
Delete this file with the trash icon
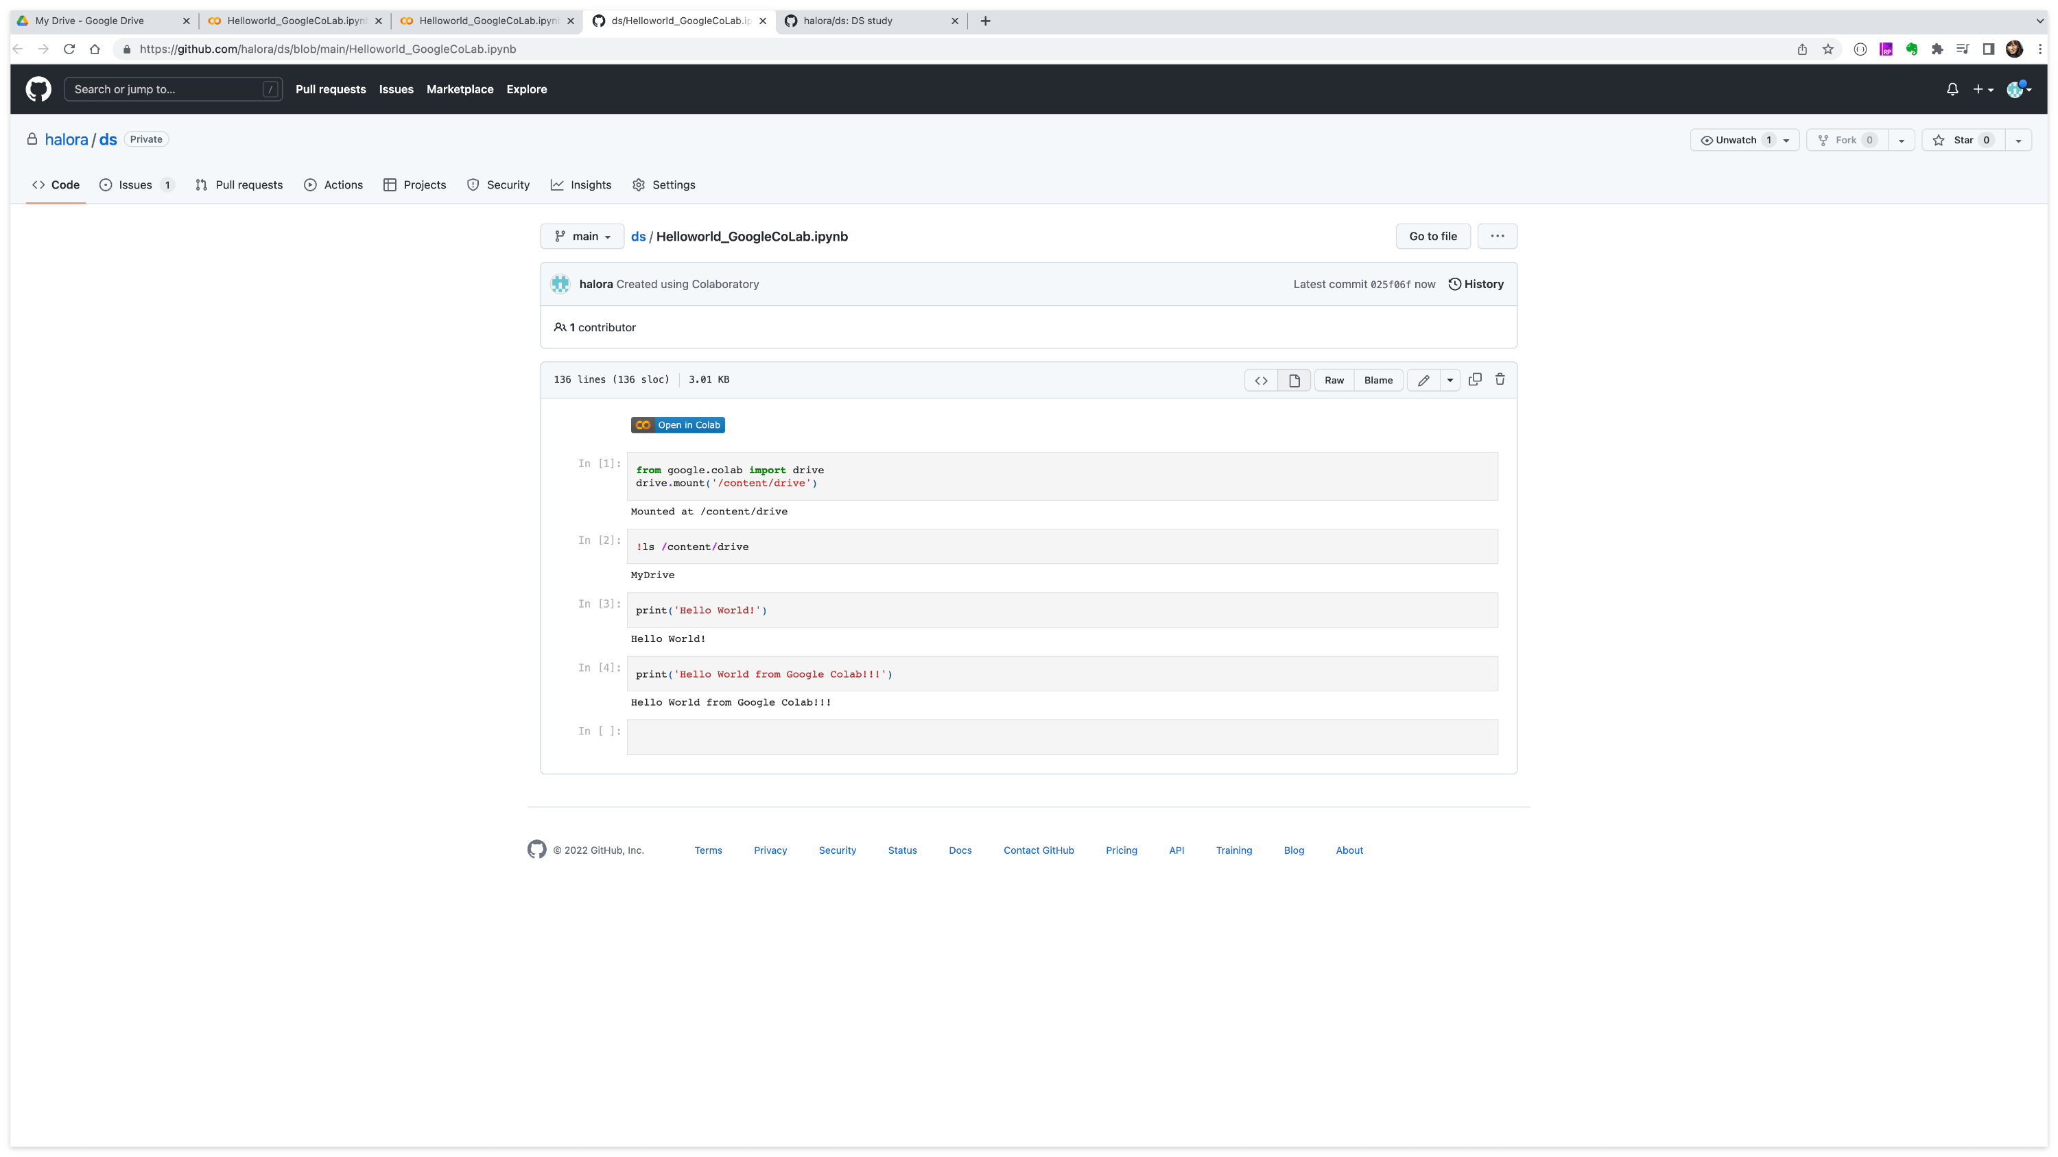tap(1500, 379)
